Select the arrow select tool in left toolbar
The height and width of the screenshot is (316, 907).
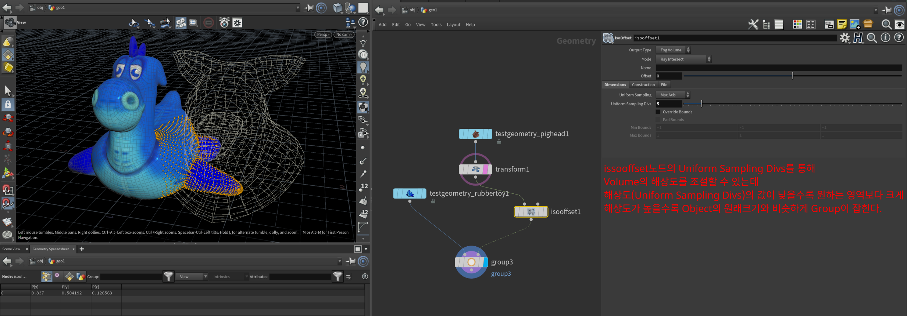[8, 91]
